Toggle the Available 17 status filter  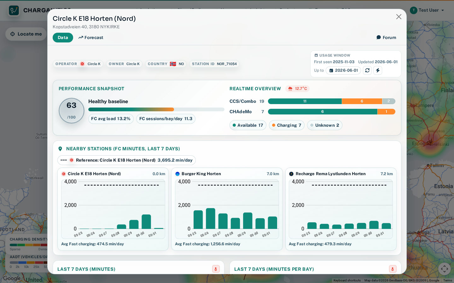[248, 125]
